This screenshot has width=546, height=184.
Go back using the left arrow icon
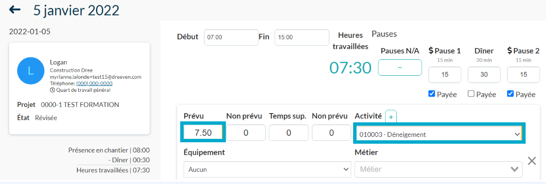[x=15, y=10]
